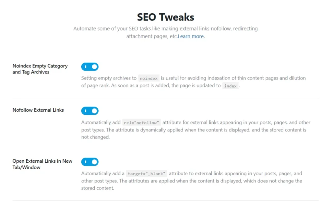
Task: Select the Nofollow External Links setting label
Action: [38, 110]
